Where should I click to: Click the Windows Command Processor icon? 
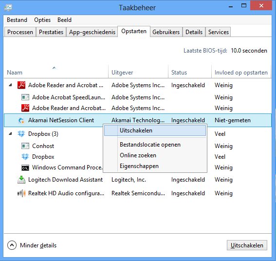25,168
